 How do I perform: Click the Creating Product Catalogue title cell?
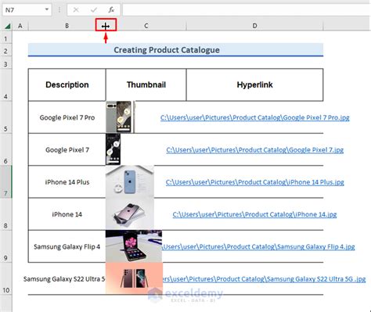pyautogui.click(x=175, y=50)
